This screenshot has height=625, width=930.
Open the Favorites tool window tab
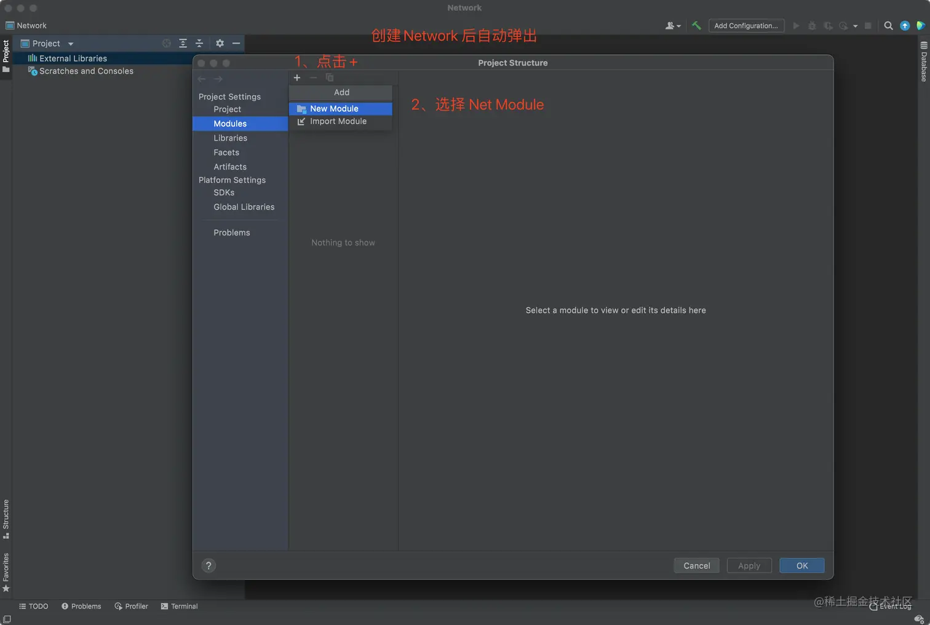coord(6,572)
